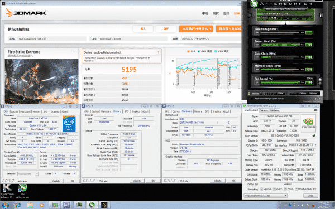Click the Afterburner profile lock icon
The height and width of the screenshot is (209, 335).
[x=249, y=94]
